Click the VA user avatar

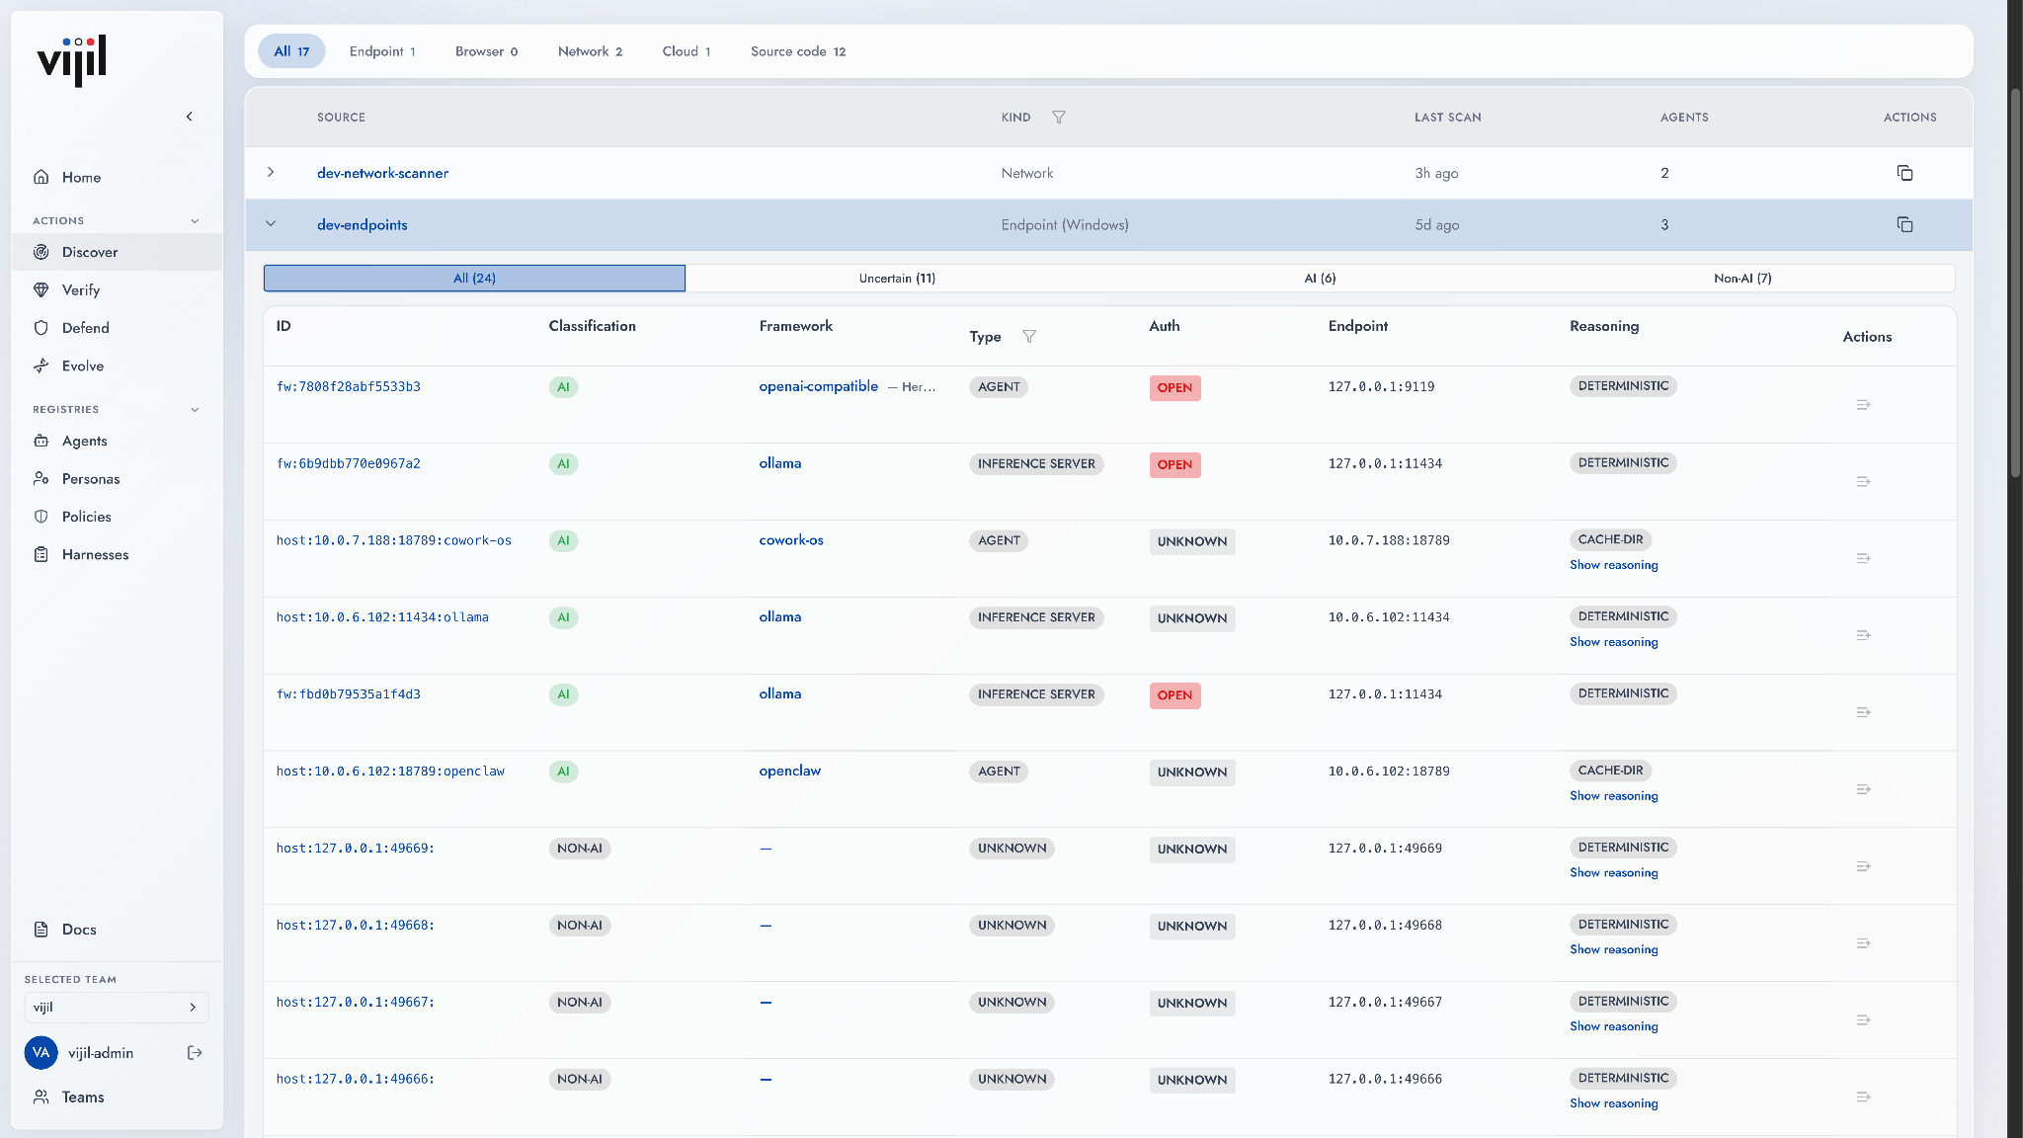pyautogui.click(x=40, y=1053)
